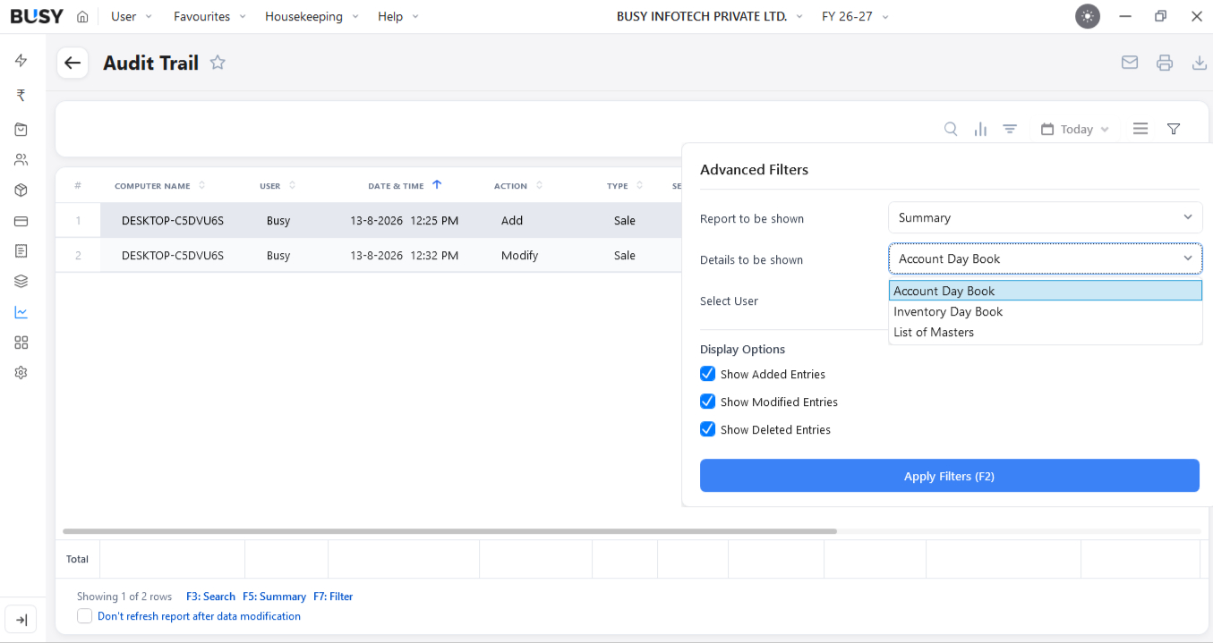Download the report with the export icon
1213x643 pixels.
[x=1200, y=63]
